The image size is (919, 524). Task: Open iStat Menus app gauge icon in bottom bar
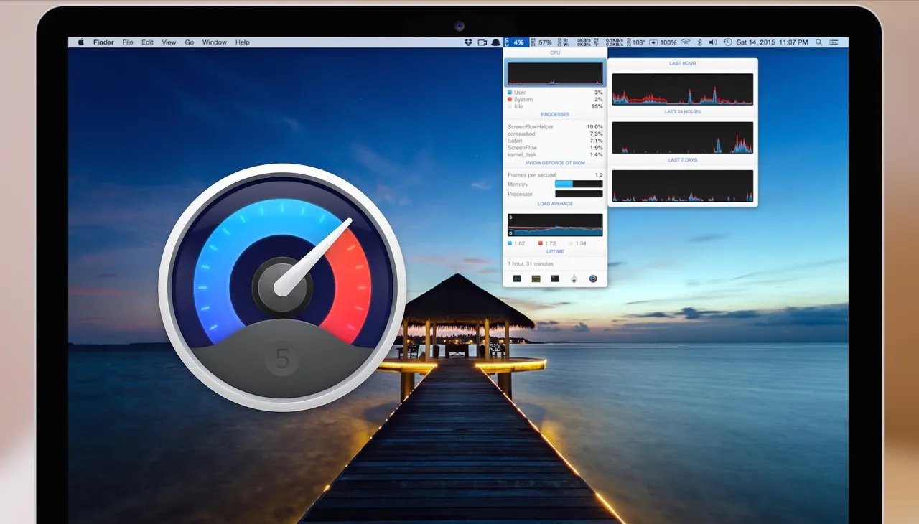click(x=593, y=279)
